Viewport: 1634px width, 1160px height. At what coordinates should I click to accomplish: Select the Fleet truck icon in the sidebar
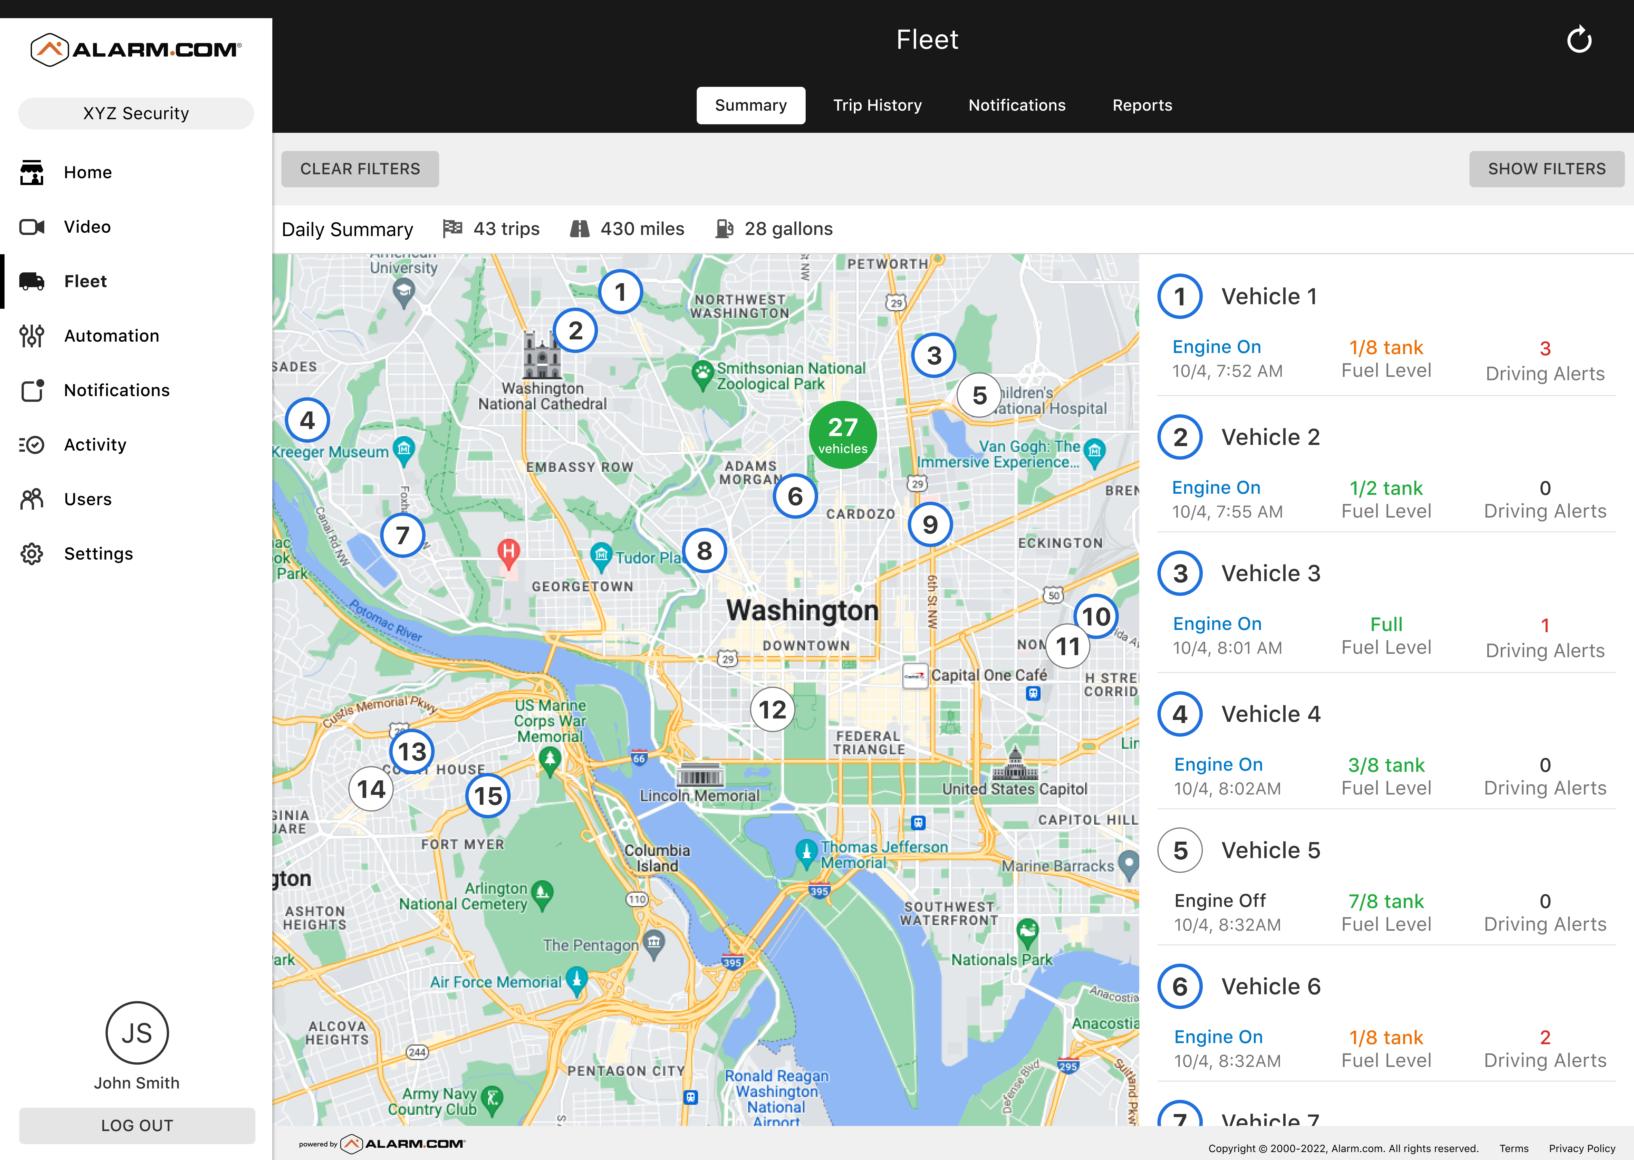tap(32, 281)
